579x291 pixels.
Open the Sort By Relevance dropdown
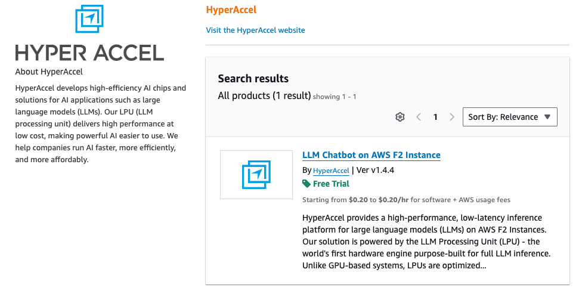[x=504, y=117]
